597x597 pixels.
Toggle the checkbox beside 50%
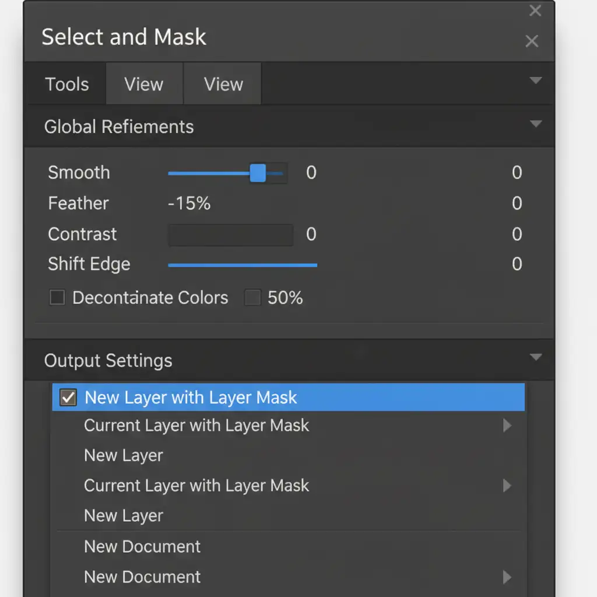pos(252,298)
